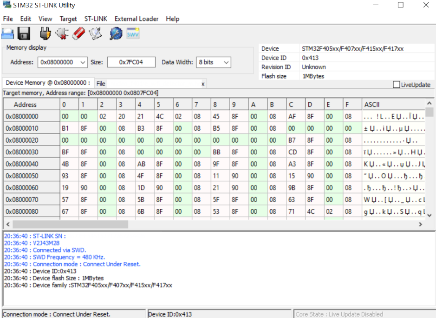
Task: Click cell AB in row 0x08000040
Action: (x=144, y=164)
